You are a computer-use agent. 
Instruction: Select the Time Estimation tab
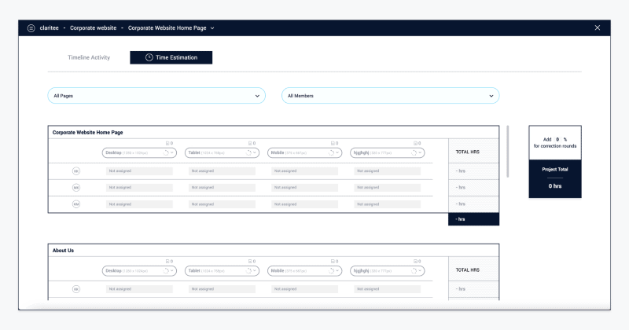pyautogui.click(x=171, y=57)
